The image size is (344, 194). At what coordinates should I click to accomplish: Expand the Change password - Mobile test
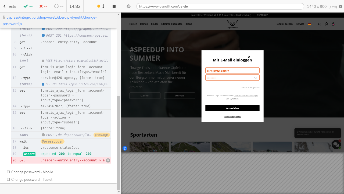point(32,172)
